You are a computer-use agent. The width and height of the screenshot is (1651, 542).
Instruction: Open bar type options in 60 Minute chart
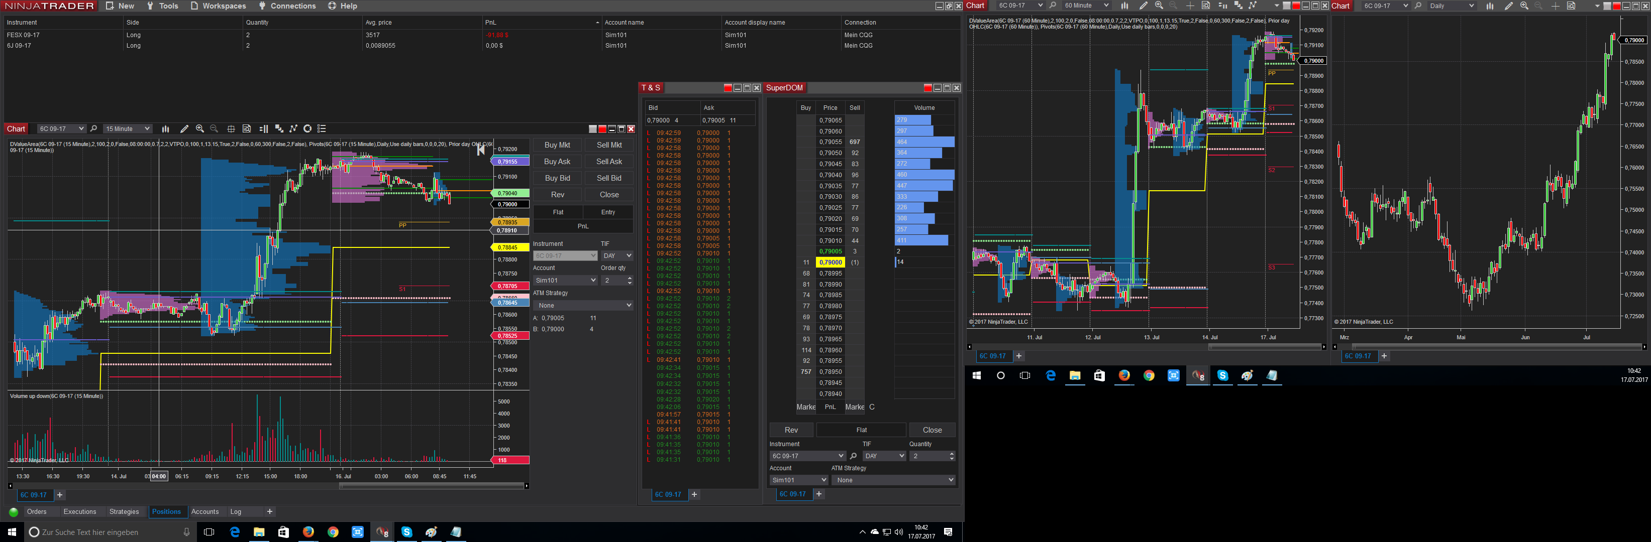[1124, 6]
